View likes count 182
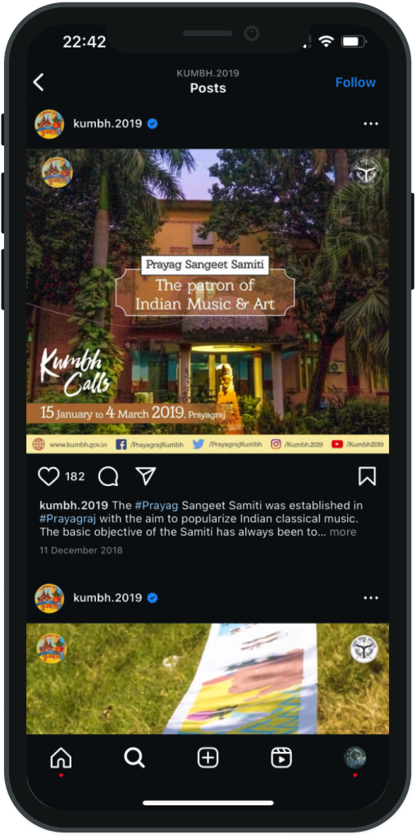The image size is (416, 839). coord(75,476)
